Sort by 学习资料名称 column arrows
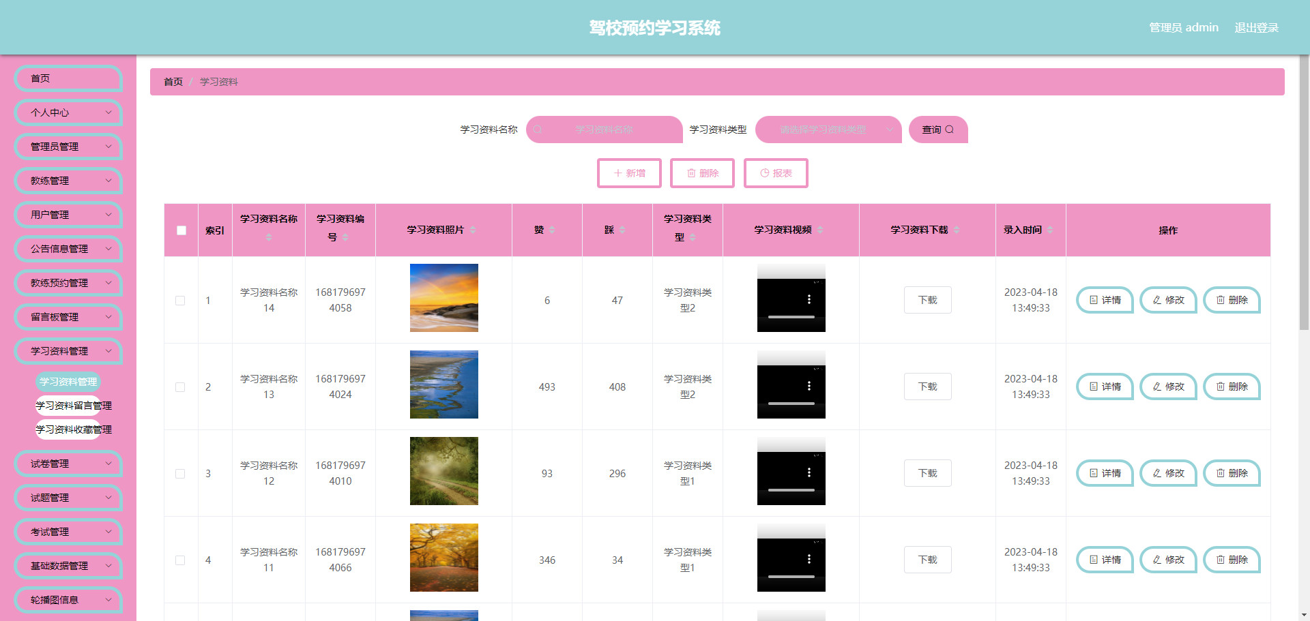Screen dimensions: 1310x621 tap(269, 237)
